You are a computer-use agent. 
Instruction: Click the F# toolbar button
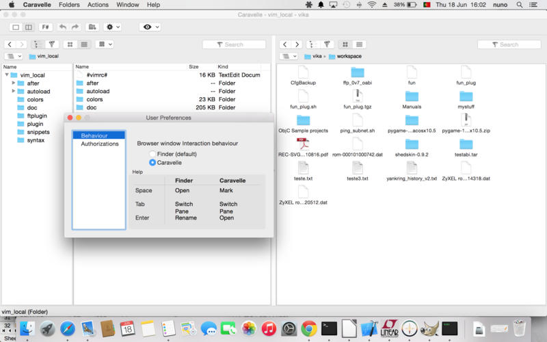pyautogui.click(x=46, y=27)
